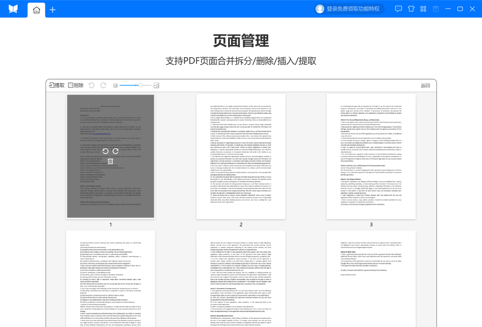Click the subtitle 支持PDF页面合并拆分/删除/插入/提取
482x327 pixels.
[241, 61]
